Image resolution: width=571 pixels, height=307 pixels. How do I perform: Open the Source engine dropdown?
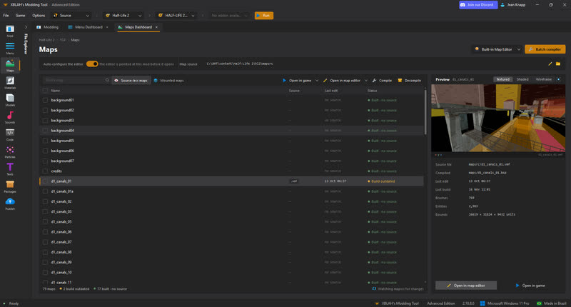71,16
